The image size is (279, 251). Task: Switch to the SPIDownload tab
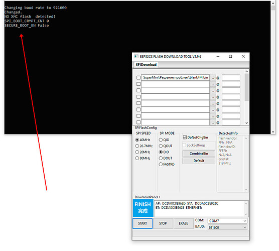[146, 65]
